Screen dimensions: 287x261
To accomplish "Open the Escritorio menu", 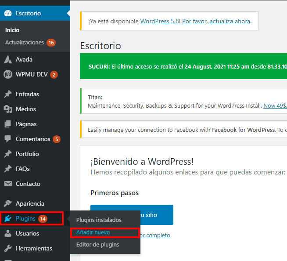I will pos(35,13).
